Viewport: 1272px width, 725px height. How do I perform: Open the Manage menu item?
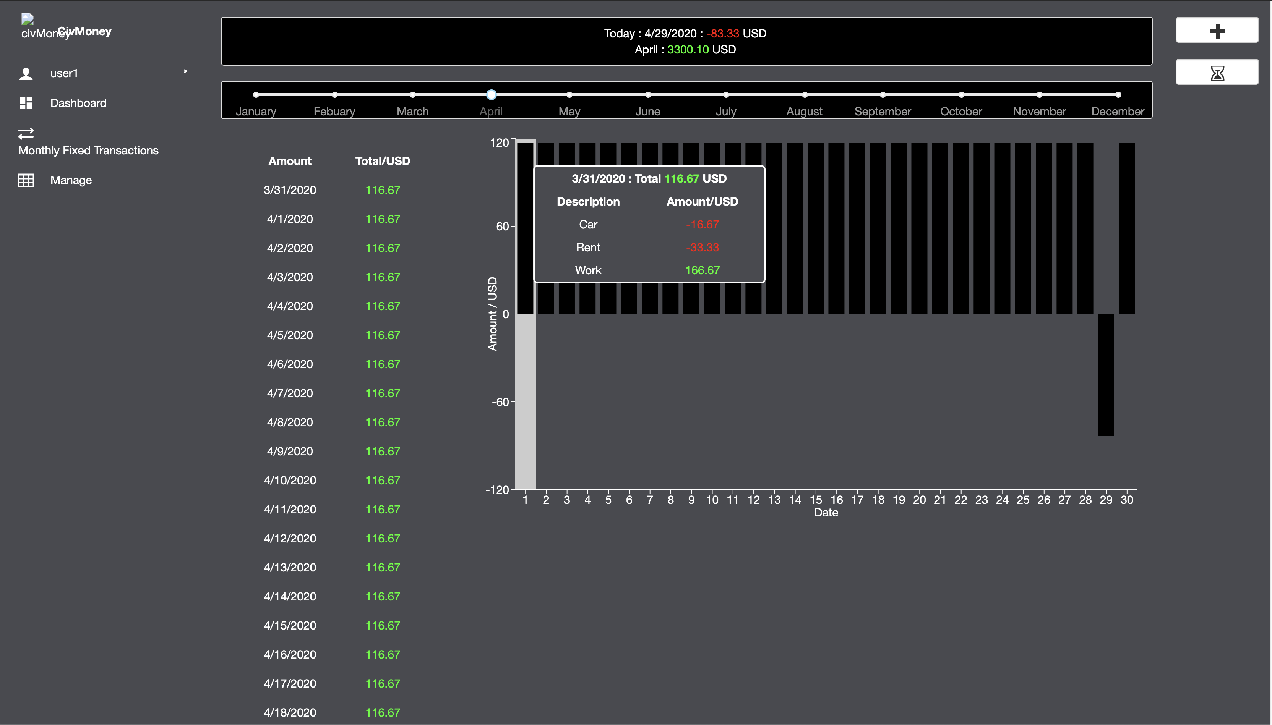coord(71,180)
